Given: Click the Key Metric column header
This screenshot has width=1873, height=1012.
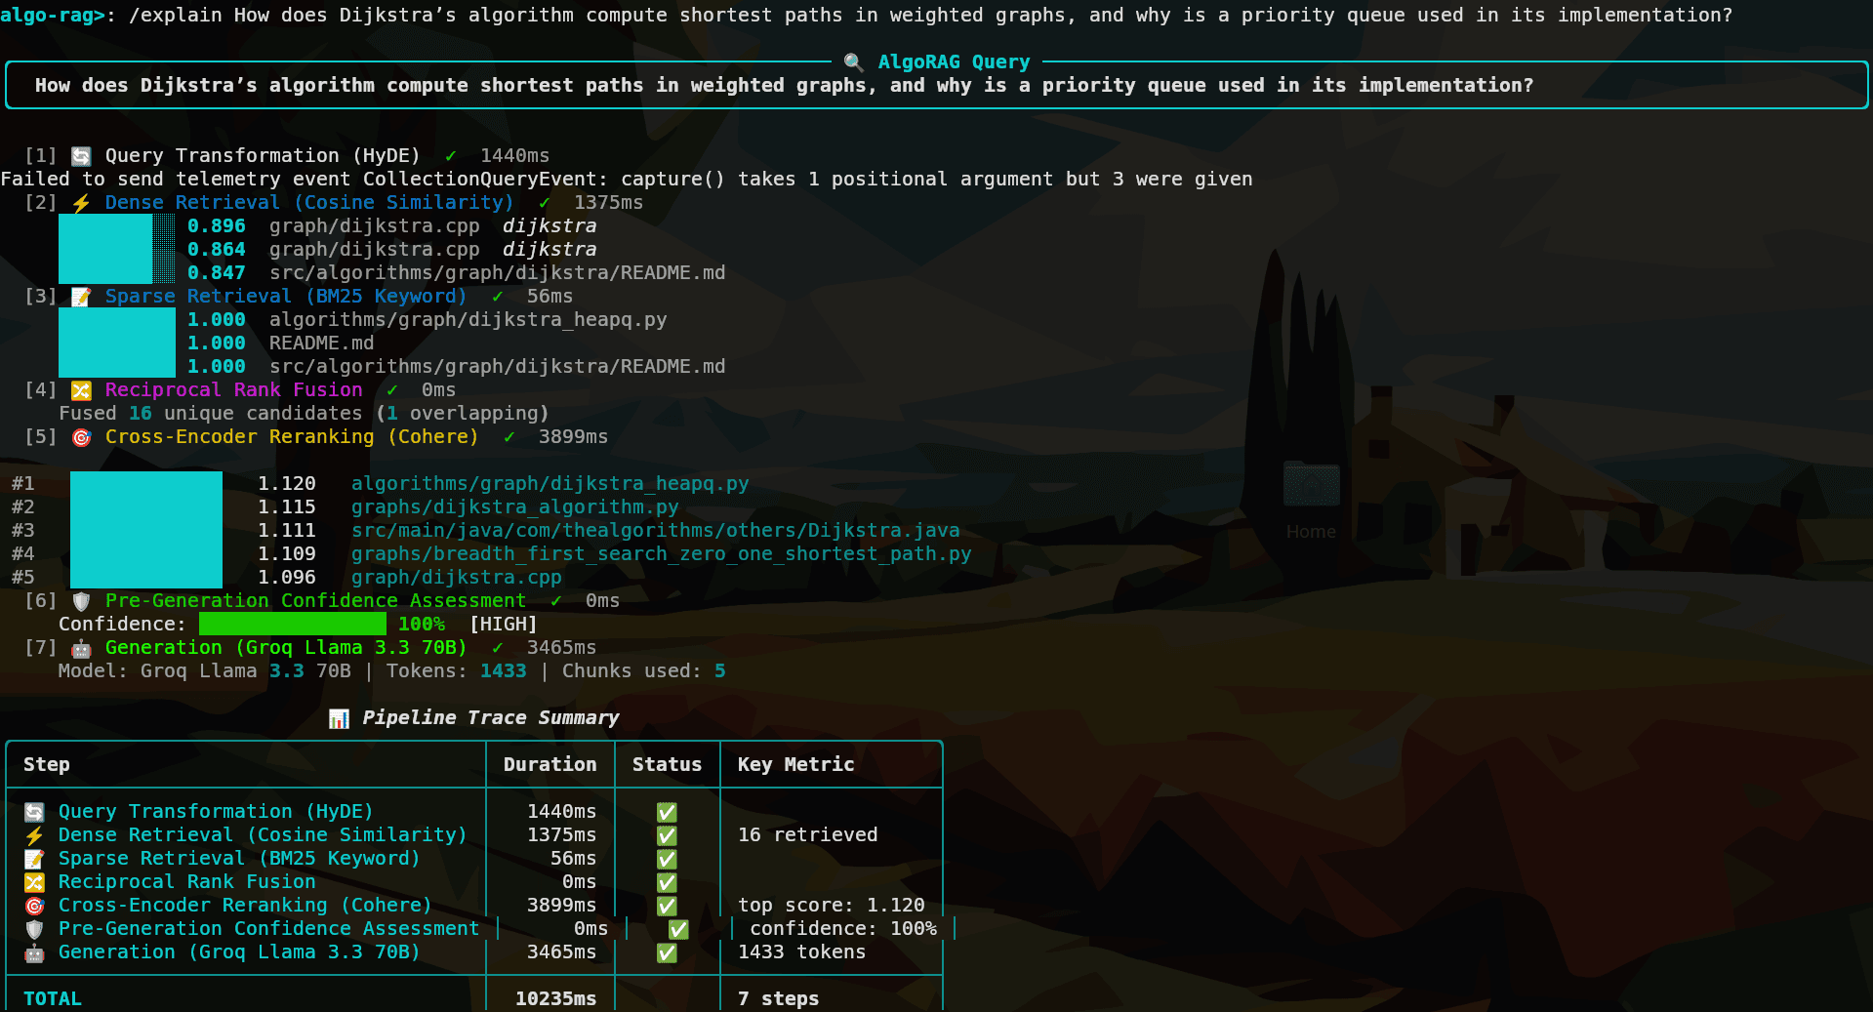Looking at the screenshot, I should coord(795,765).
